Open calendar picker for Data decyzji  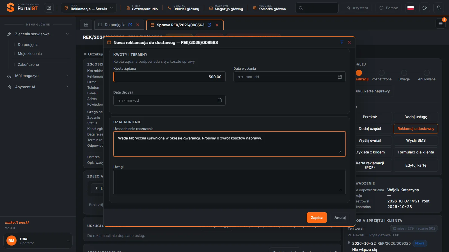[x=220, y=100]
